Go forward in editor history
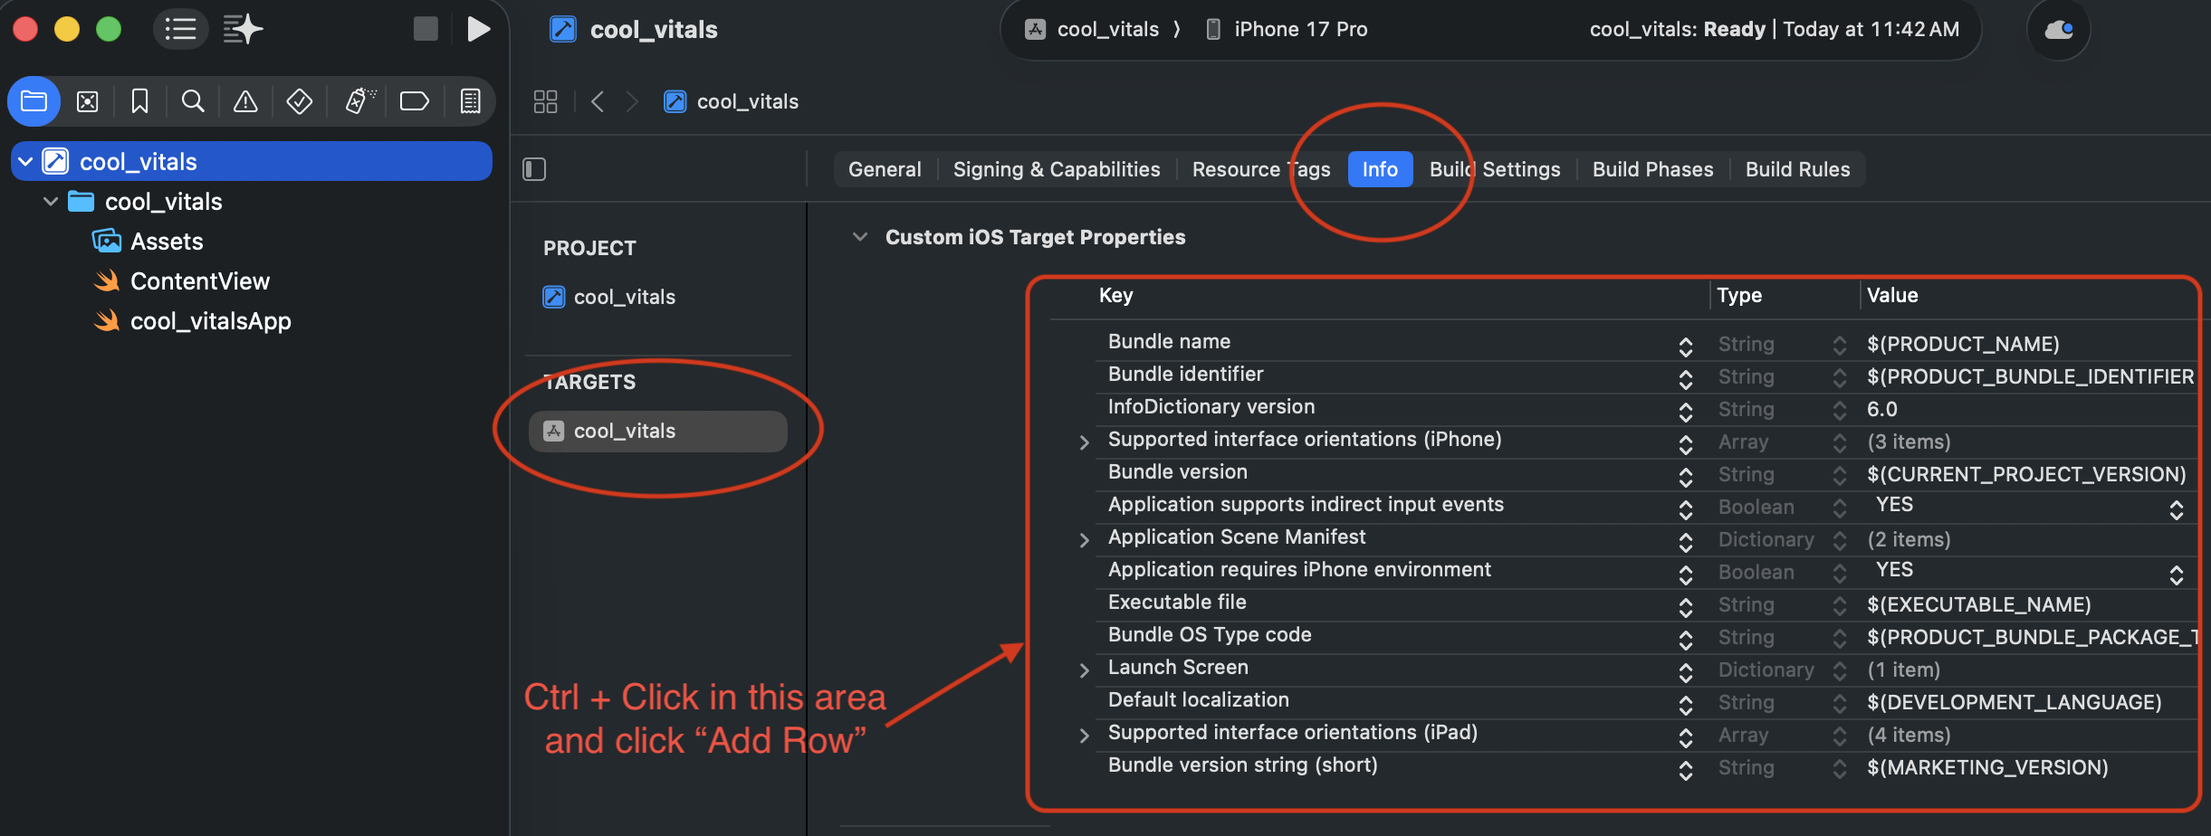The image size is (2211, 836). [632, 101]
